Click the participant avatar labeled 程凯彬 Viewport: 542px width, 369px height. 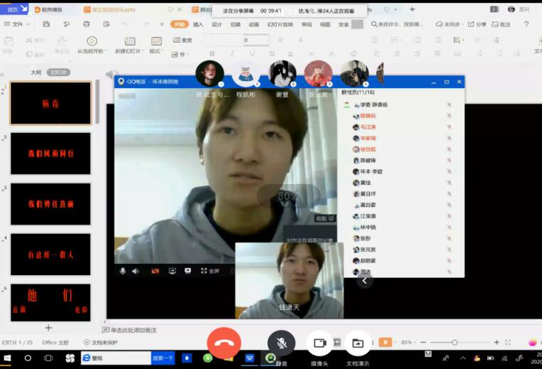pyautogui.click(x=246, y=74)
